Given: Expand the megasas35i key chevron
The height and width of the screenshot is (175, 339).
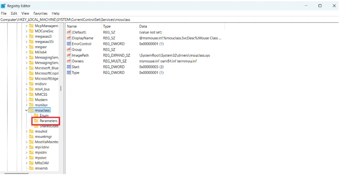Looking at the screenshot, I should [x=26, y=42].
